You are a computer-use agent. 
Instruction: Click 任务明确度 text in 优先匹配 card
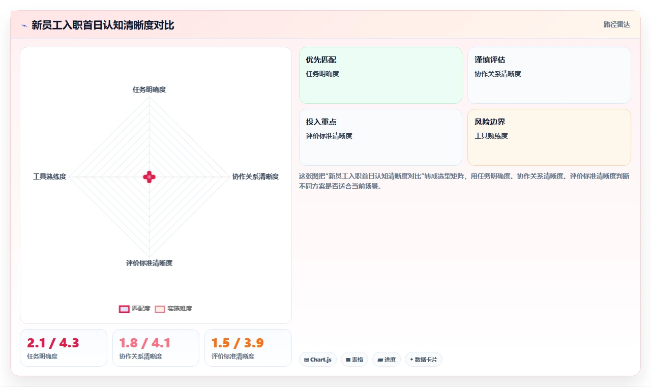click(x=322, y=74)
